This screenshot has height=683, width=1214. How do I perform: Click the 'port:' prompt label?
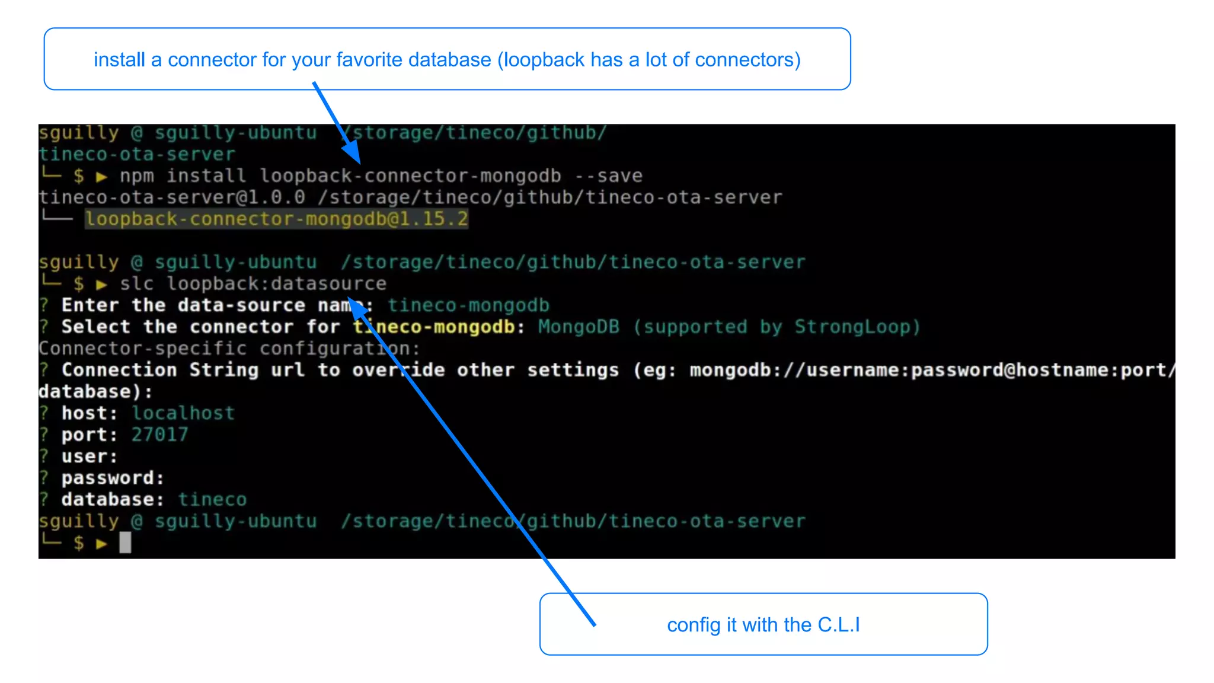tap(90, 435)
